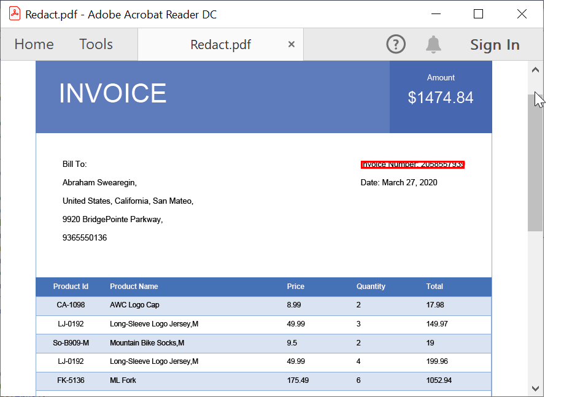The width and height of the screenshot is (564, 397).
Task: Click the total 149.97
Action: 437,324
